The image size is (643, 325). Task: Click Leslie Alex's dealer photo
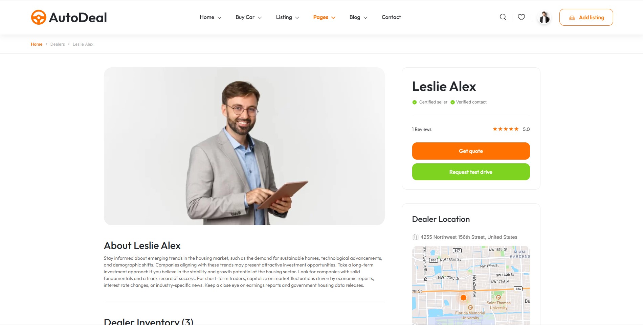pos(244,146)
